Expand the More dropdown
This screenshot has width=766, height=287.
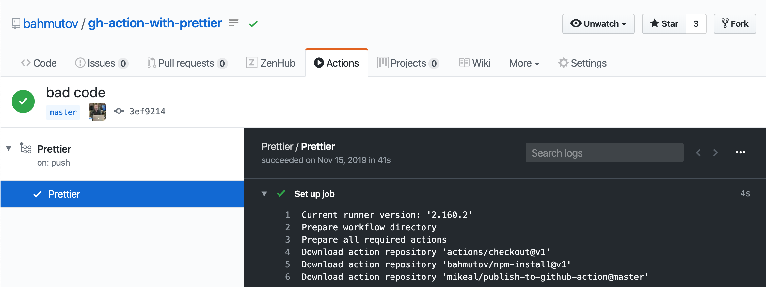click(524, 63)
